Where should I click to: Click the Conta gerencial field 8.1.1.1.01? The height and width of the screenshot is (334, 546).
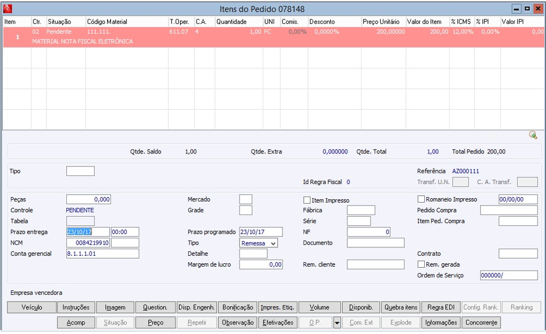click(x=103, y=253)
